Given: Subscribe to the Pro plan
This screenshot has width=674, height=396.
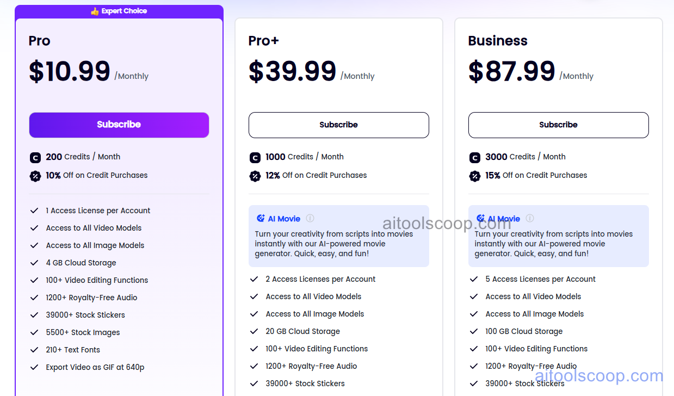Looking at the screenshot, I should [x=119, y=125].
